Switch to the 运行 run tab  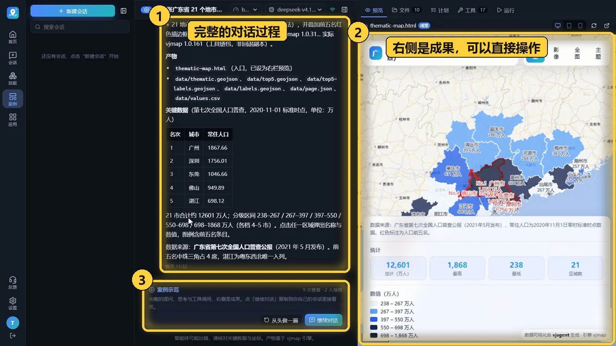[505, 10]
